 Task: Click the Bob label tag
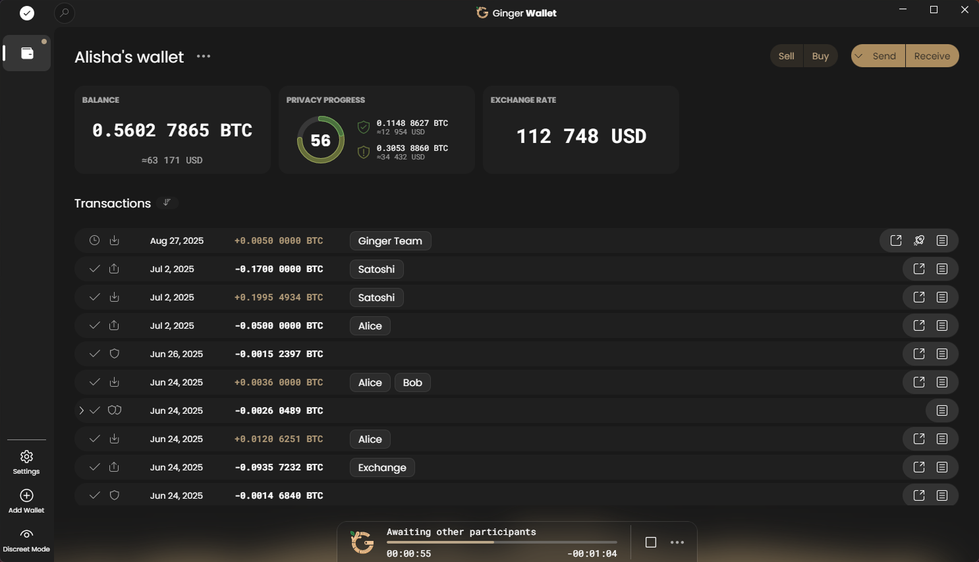412,383
